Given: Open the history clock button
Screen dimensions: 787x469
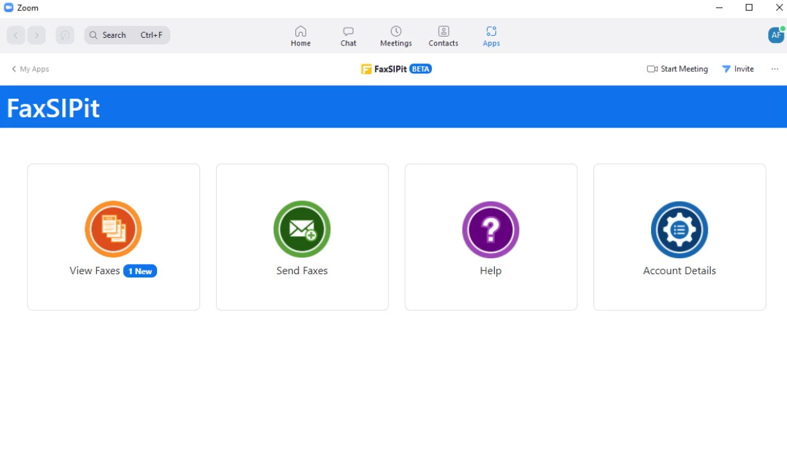Looking at the screenshot, I should pyautogui.click(x=65, y=35).
